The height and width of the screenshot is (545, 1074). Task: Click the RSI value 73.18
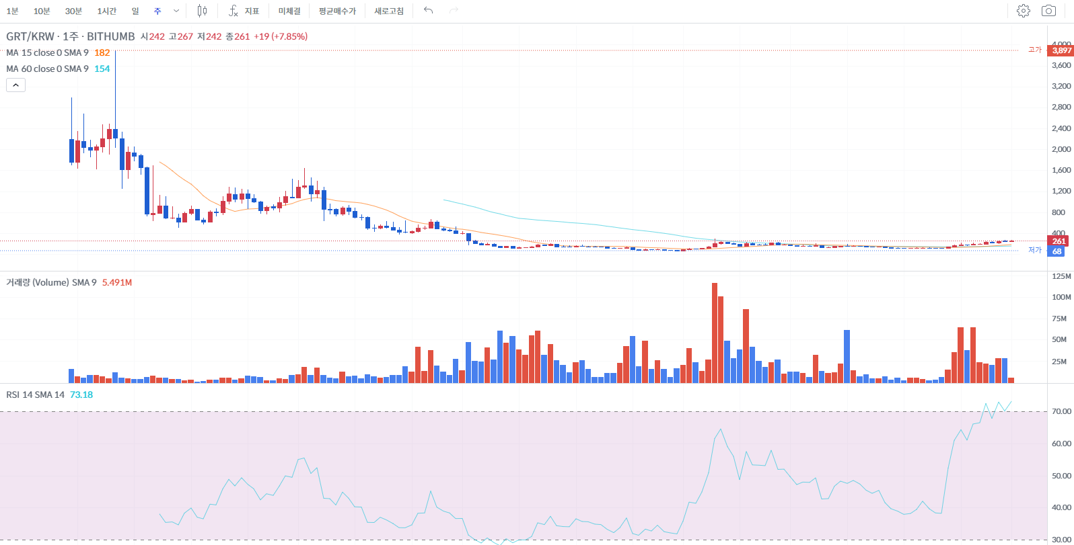coord(81,394)
